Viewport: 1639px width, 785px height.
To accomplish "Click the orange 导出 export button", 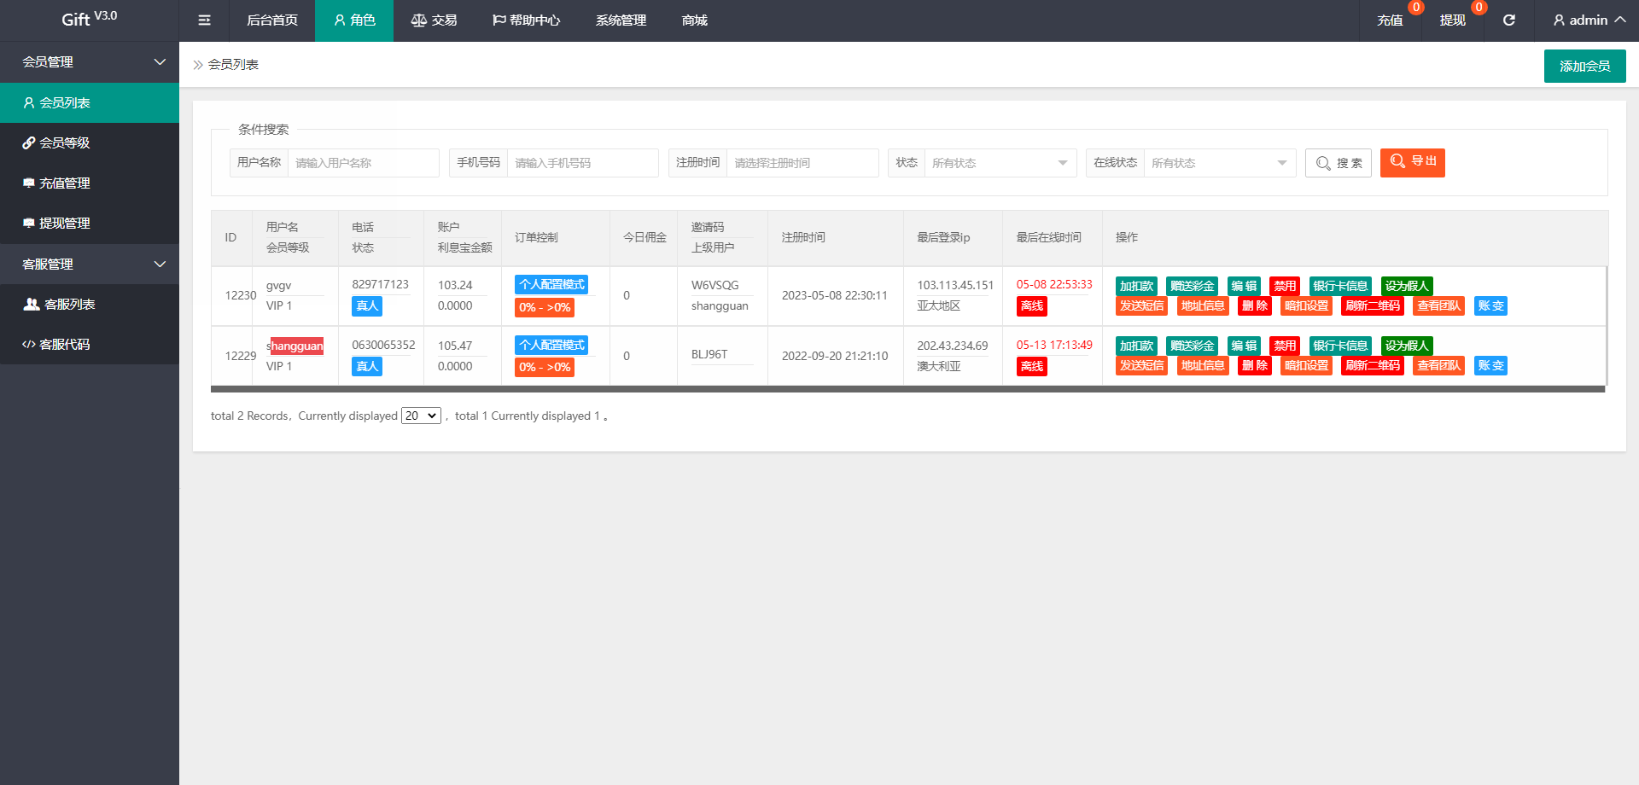I will coord(1412,162).
